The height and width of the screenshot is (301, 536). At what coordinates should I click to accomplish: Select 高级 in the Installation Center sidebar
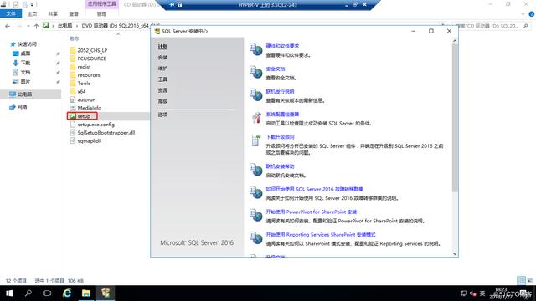coord(162,101)
